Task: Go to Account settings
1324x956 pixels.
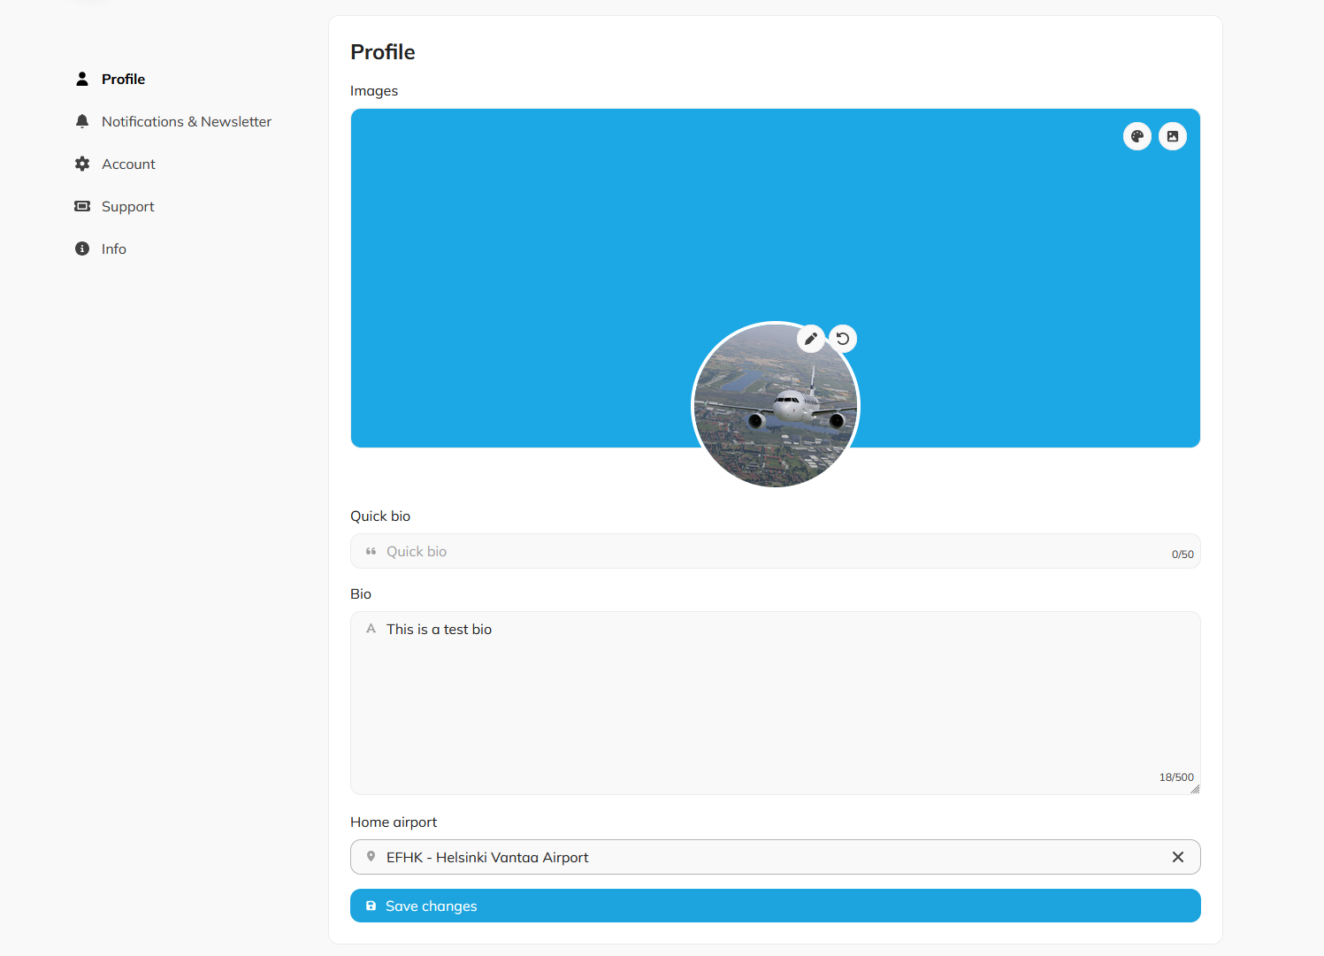Action: coord(128,163)
